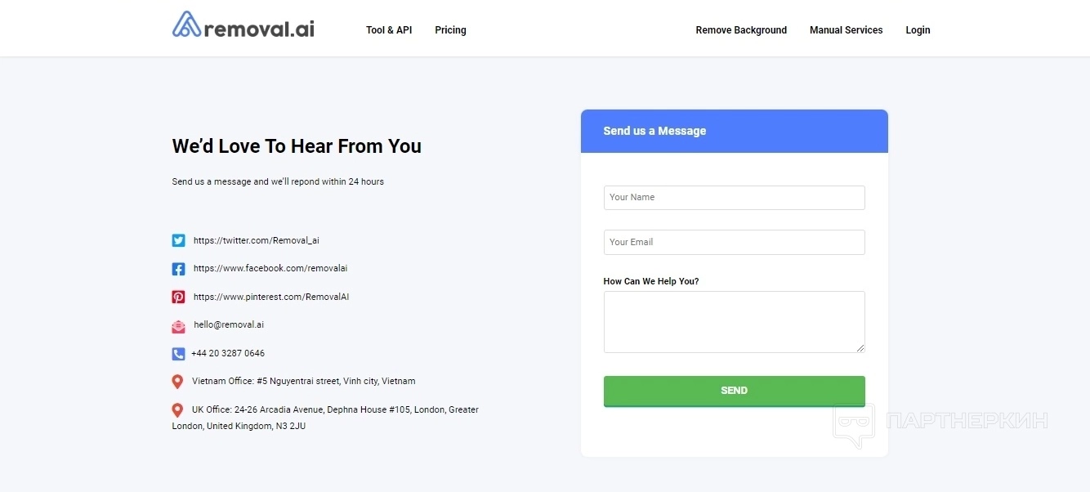Click the phone icon
The image size is (1090, 492).
(x=178, y=354)
